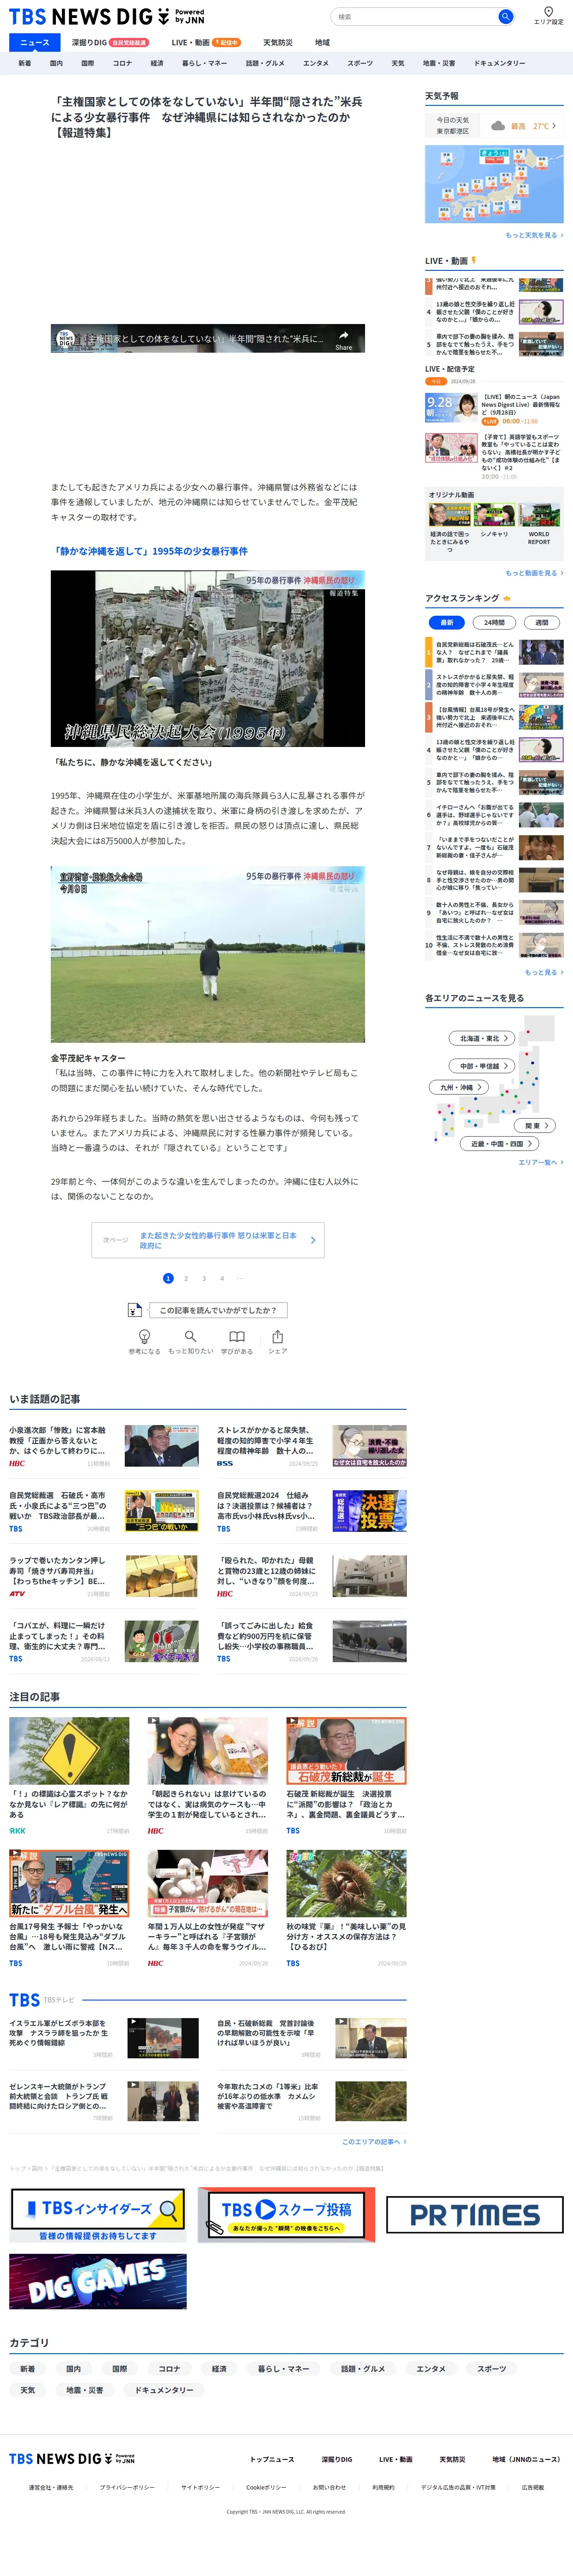Select ドキュメンタリー in the category bar

pyautogui.click(x=499, y=63)
